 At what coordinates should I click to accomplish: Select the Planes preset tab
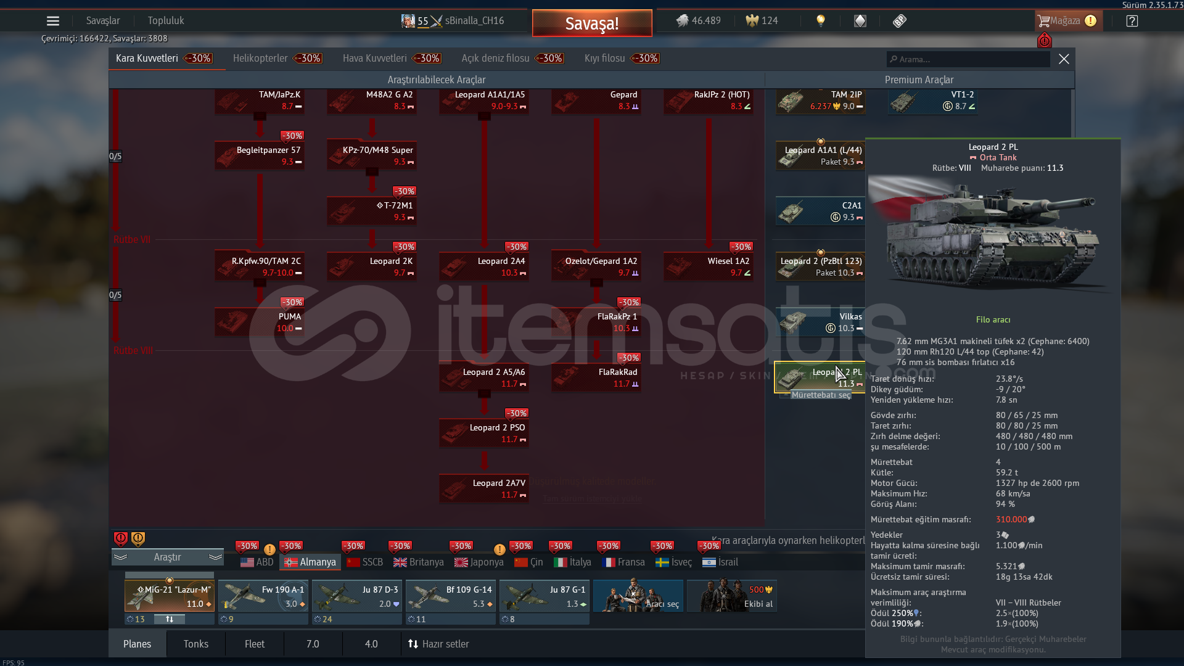tap(137, 644)
